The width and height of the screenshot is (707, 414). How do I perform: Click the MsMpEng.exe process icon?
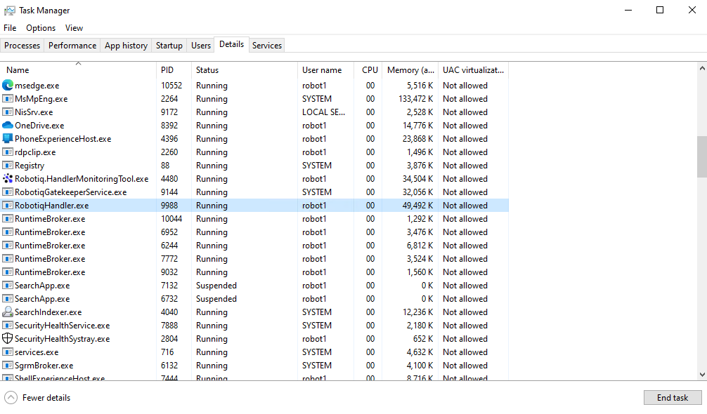(x=8, y=98)
